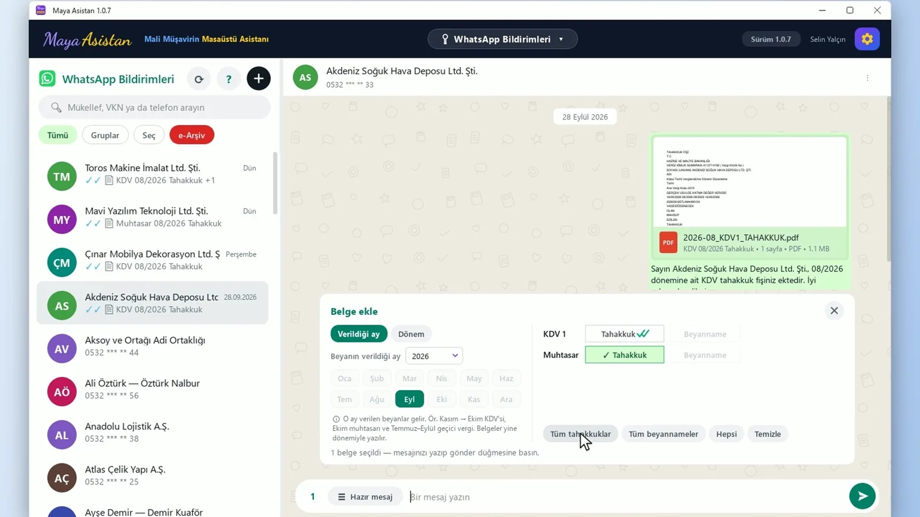Click Tüm beyannameler button
The height and width of the screenshot is (517, 920).
click(663, 434)
